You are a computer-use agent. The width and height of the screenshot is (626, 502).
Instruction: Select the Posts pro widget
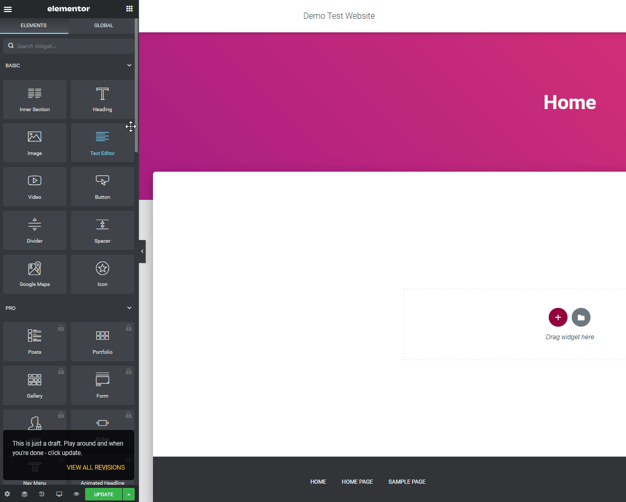(x=35, y=342)
